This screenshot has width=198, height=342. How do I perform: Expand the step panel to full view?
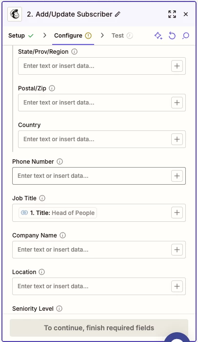[x=172, y=14]
